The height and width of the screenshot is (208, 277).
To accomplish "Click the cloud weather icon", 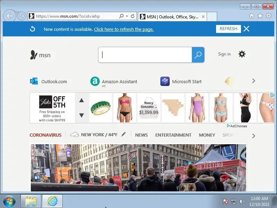I will pyautogui.click(x=74, y=135).
